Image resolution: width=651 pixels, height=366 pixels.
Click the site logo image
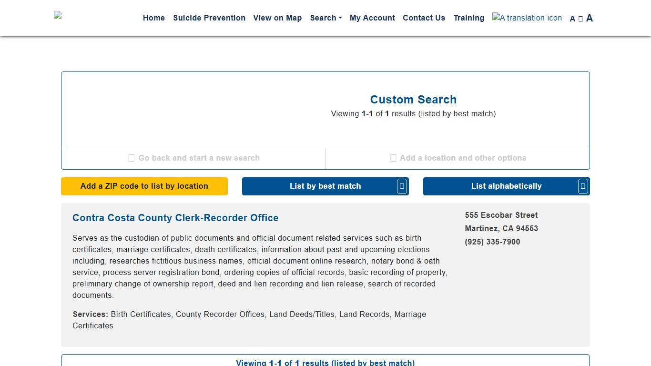point(58,15)
